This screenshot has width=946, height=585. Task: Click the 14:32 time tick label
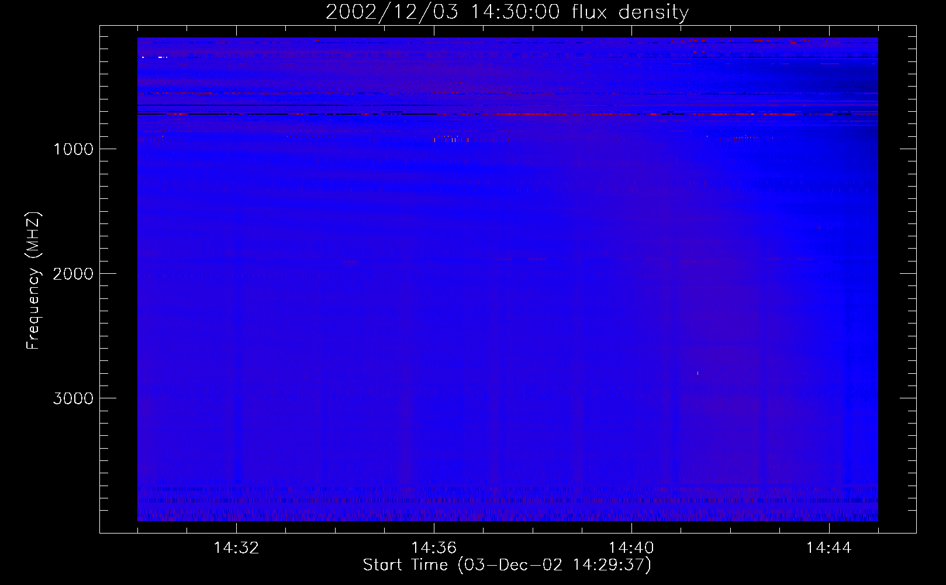236,548
